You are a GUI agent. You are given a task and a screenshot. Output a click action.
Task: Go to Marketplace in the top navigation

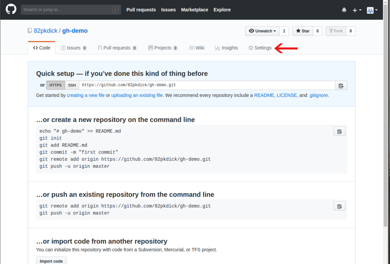[195, 10]
